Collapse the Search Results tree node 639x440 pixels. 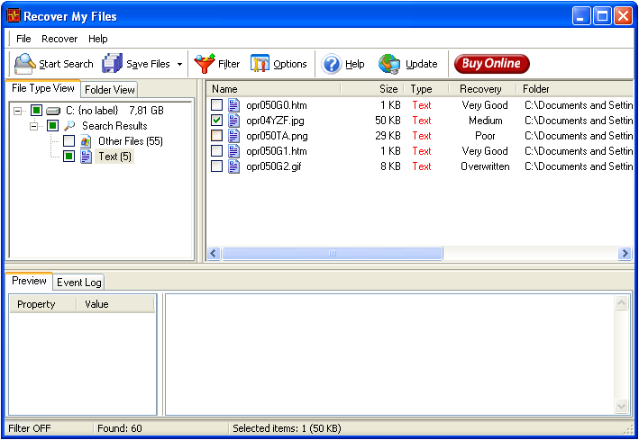coord(34,126)
